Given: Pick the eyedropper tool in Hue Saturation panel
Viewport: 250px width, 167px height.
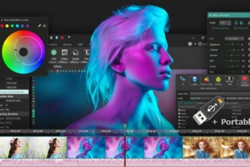Looking at the screenshot, I should pyautogui.click(x=39, y=26).
